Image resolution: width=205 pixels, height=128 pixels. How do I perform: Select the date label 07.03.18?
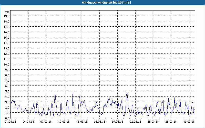(x=46, y=122)
